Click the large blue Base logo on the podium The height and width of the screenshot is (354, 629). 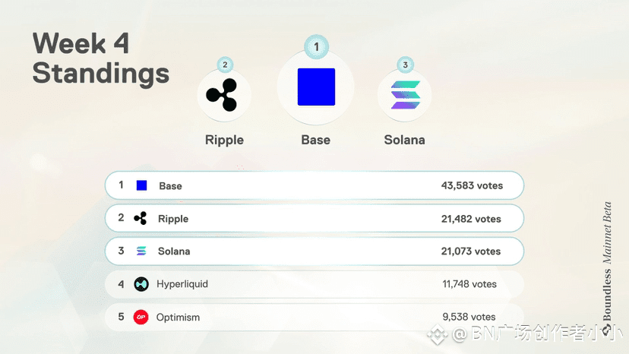(316, 87)
